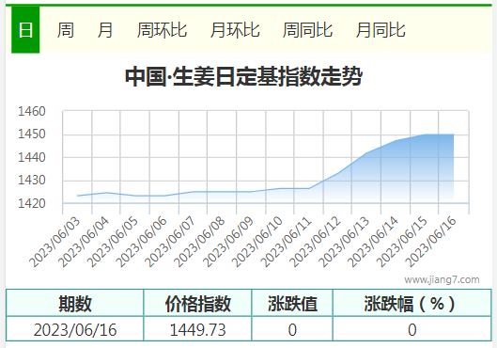497x348 pixels.
Task: Click the www.jiang7.com watermark link
Action: (x=442, y=279)
